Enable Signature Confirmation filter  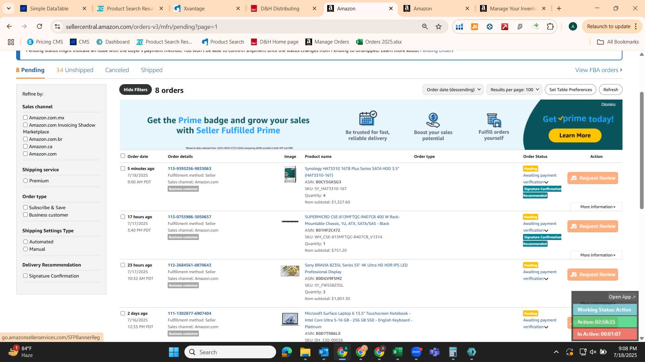(25, 276)
